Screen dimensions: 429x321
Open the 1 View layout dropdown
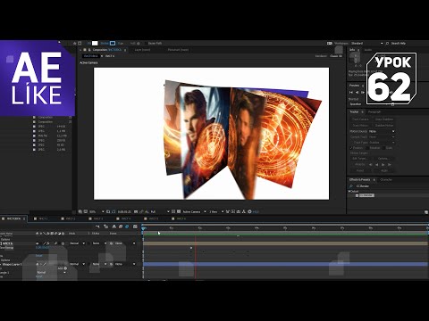pos(216,211)
